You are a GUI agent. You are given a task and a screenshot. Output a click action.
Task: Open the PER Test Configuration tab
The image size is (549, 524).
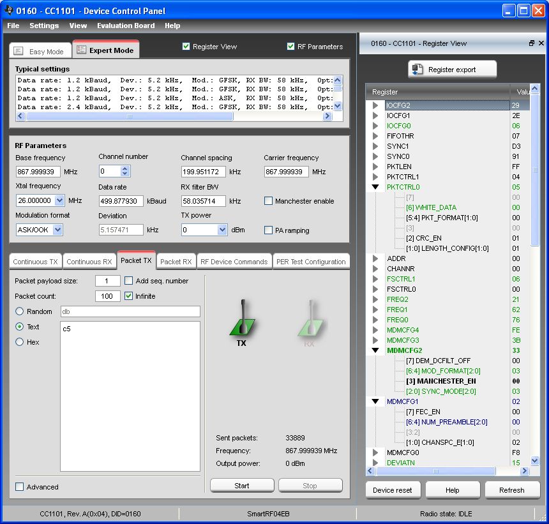pyautogui.click(x=311, y=262)
